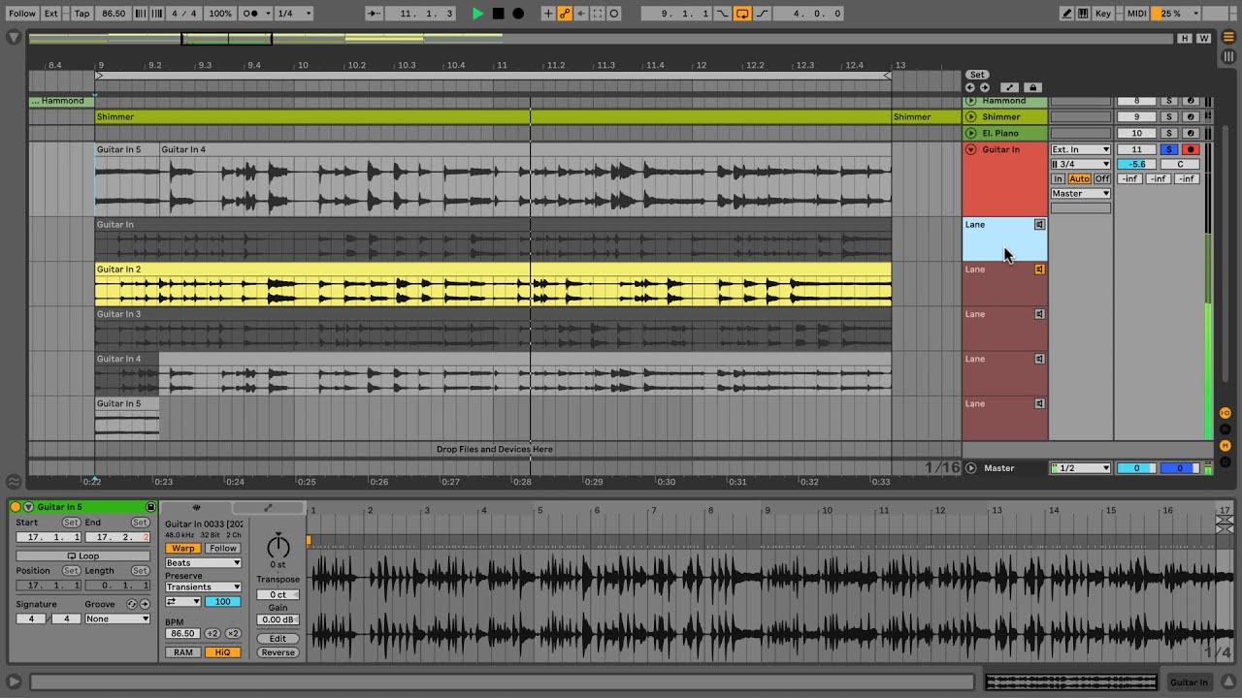The image size is (1242, 698).
Task: Click the Transpose knob in clip view
Action: (278, 546)
